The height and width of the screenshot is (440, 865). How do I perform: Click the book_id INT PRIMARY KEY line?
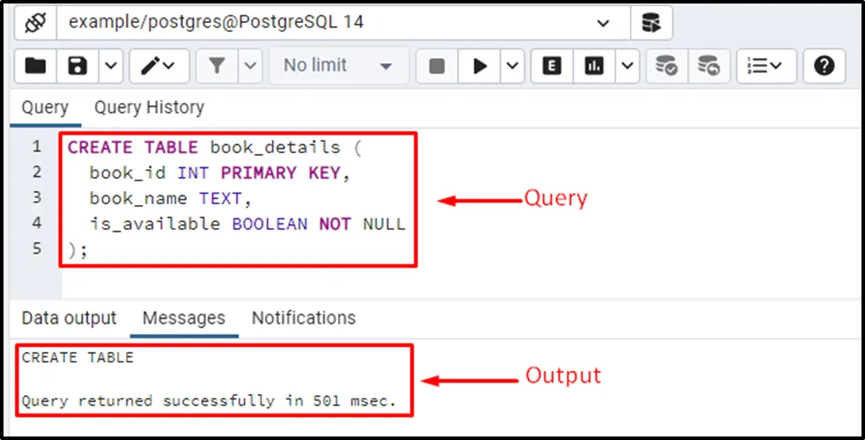[220, 172]
